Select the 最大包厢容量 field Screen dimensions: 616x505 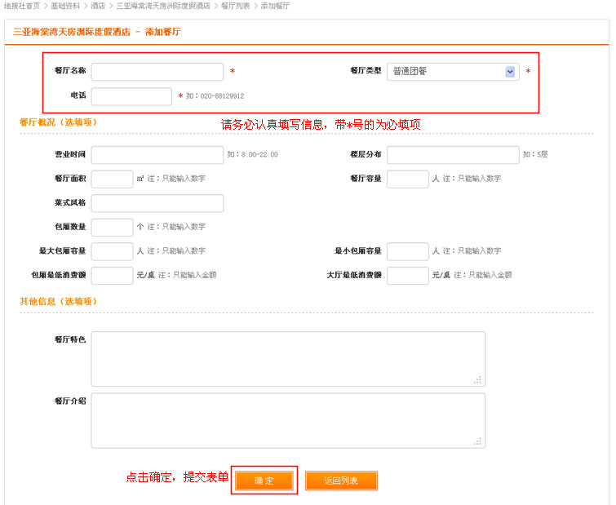pos(112,251)
